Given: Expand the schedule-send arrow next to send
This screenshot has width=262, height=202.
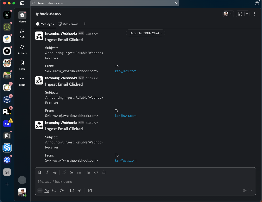Looking at the screenshot, I should (251, 190).
